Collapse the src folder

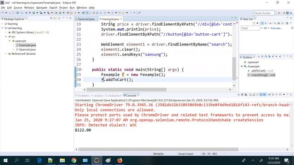pyautogui.click(x=6, y=37)
